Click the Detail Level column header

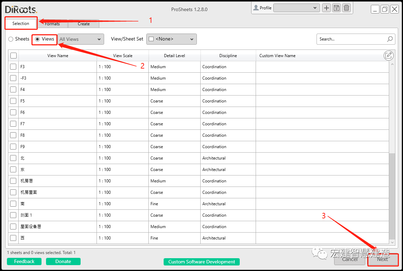[174, 55]
